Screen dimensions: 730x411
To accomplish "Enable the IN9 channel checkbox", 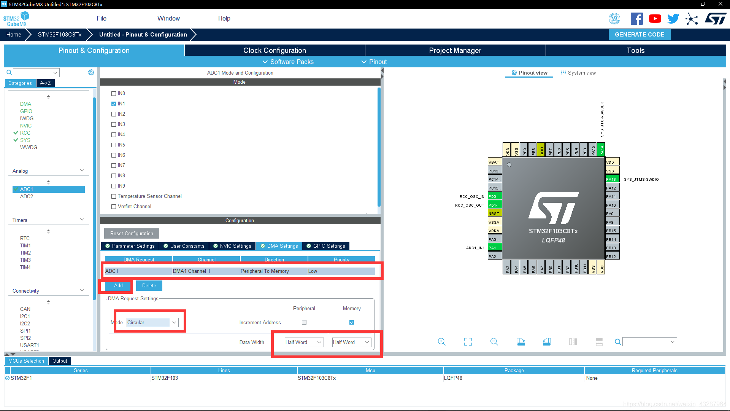I will tap(113, 186).
